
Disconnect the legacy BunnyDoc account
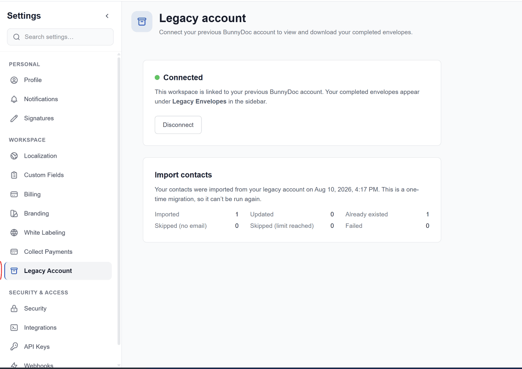(178, 125)
